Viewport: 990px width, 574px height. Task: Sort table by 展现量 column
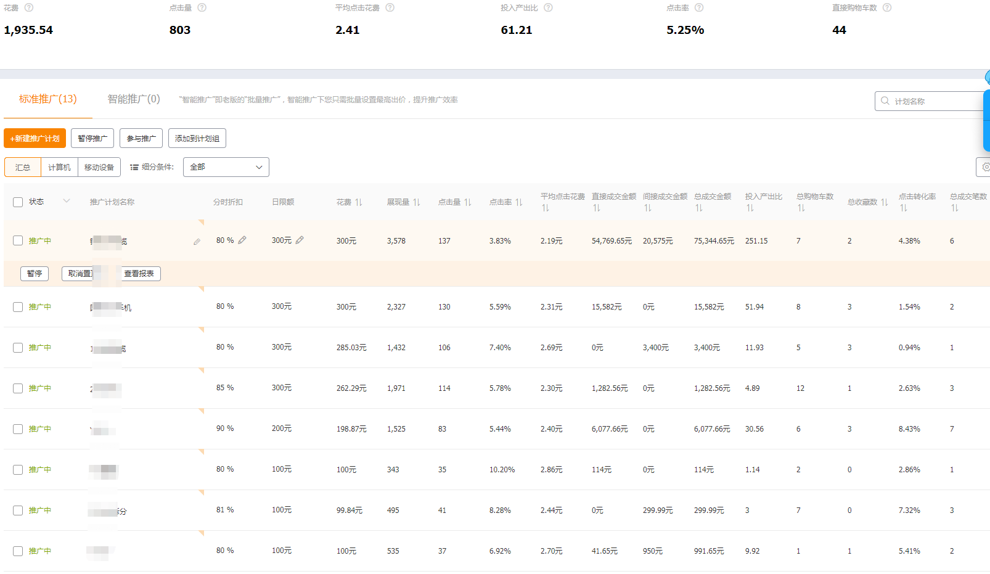click(417, 202)
